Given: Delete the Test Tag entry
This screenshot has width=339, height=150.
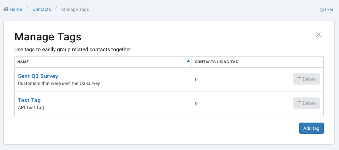Looking at the screenshot, I should [x=307, y=103].
